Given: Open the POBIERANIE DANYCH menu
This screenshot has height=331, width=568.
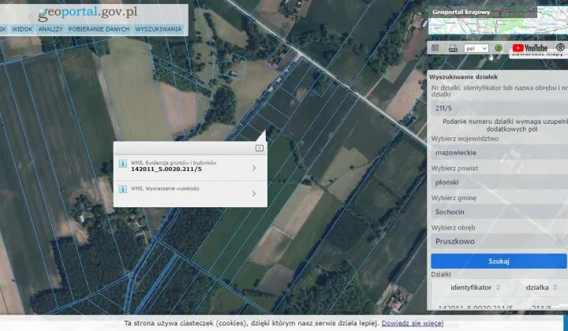Looking at the screenshot, I should (x=99, y=29).
